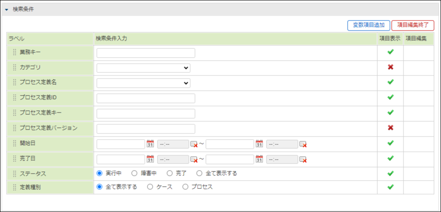Collapse the 検索条件 section
Screen dimensions: 441x212
click(x=7, y=9)
